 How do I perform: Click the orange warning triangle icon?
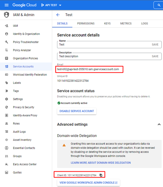click(64, 145)
